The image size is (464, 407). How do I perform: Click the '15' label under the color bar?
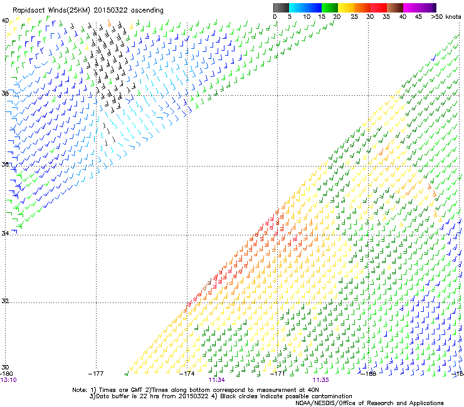[322, 17]
